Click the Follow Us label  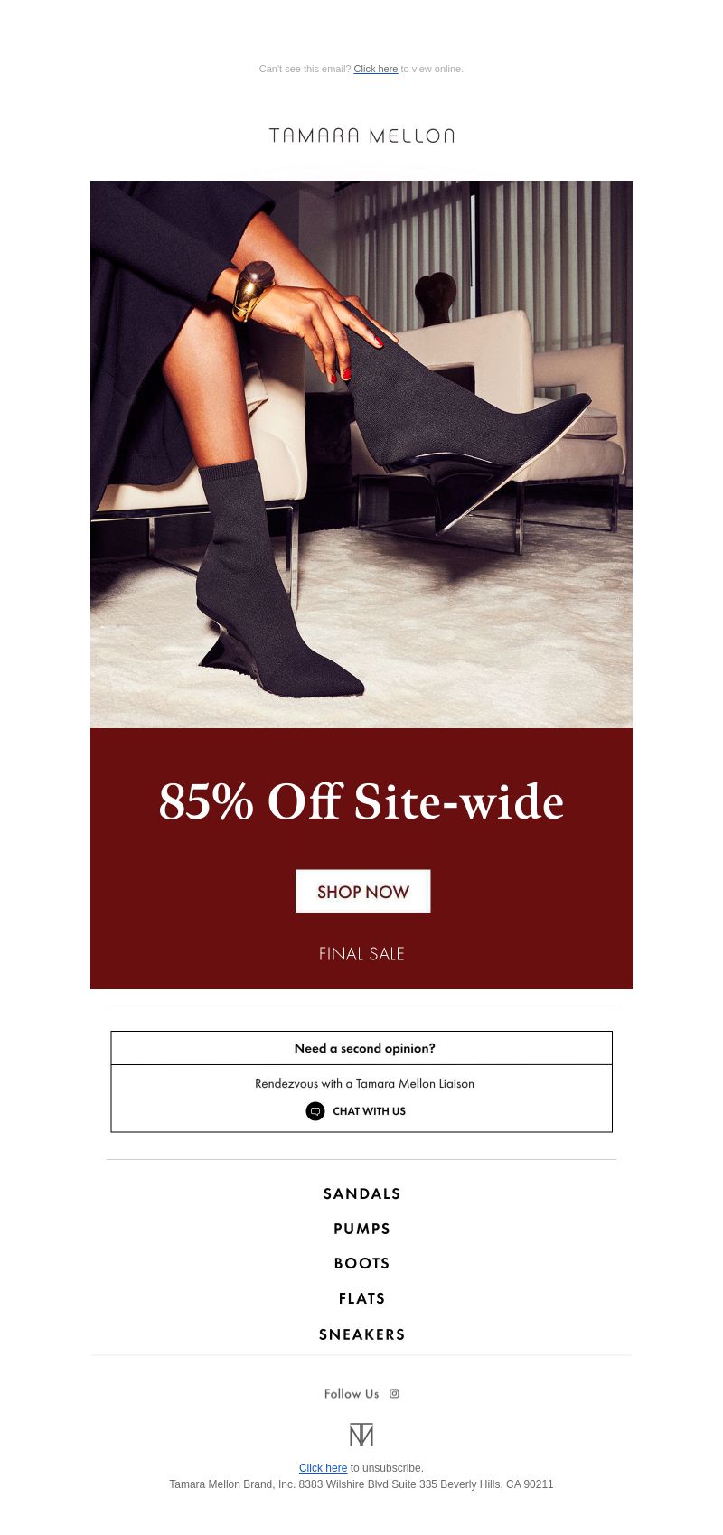[x=352, y=1393]
